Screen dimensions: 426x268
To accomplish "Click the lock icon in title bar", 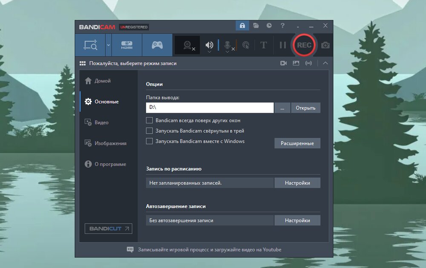I will (242, 26).
